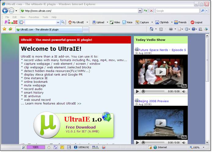Click the green Refresh page icon

point(145,11)
